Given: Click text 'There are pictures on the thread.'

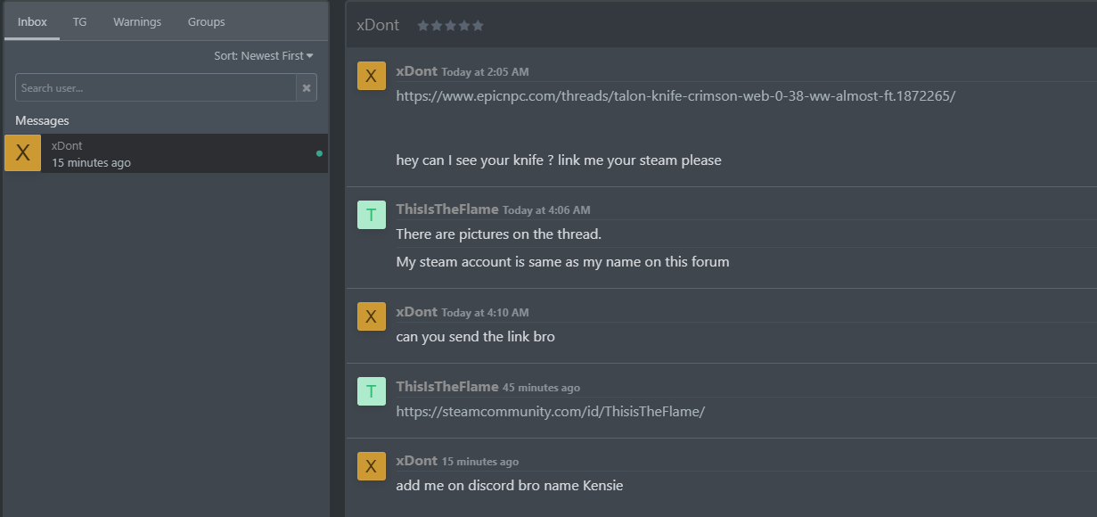Looking at the screenshot, I should click(499, 234).
